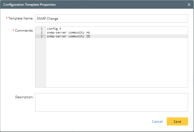Close the Configuration Template Properties dialog
The height and width of the screenshot is (132, 194).
click(189, 4)
